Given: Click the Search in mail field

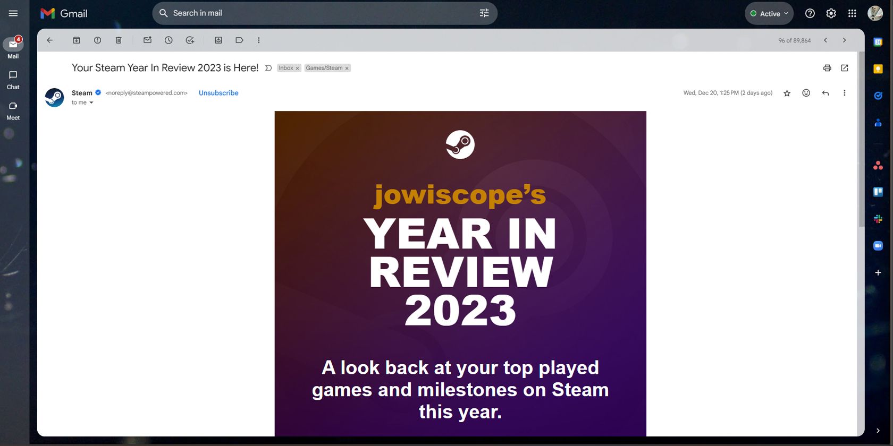Looking at the screenshot, I should tap(319, 13).
